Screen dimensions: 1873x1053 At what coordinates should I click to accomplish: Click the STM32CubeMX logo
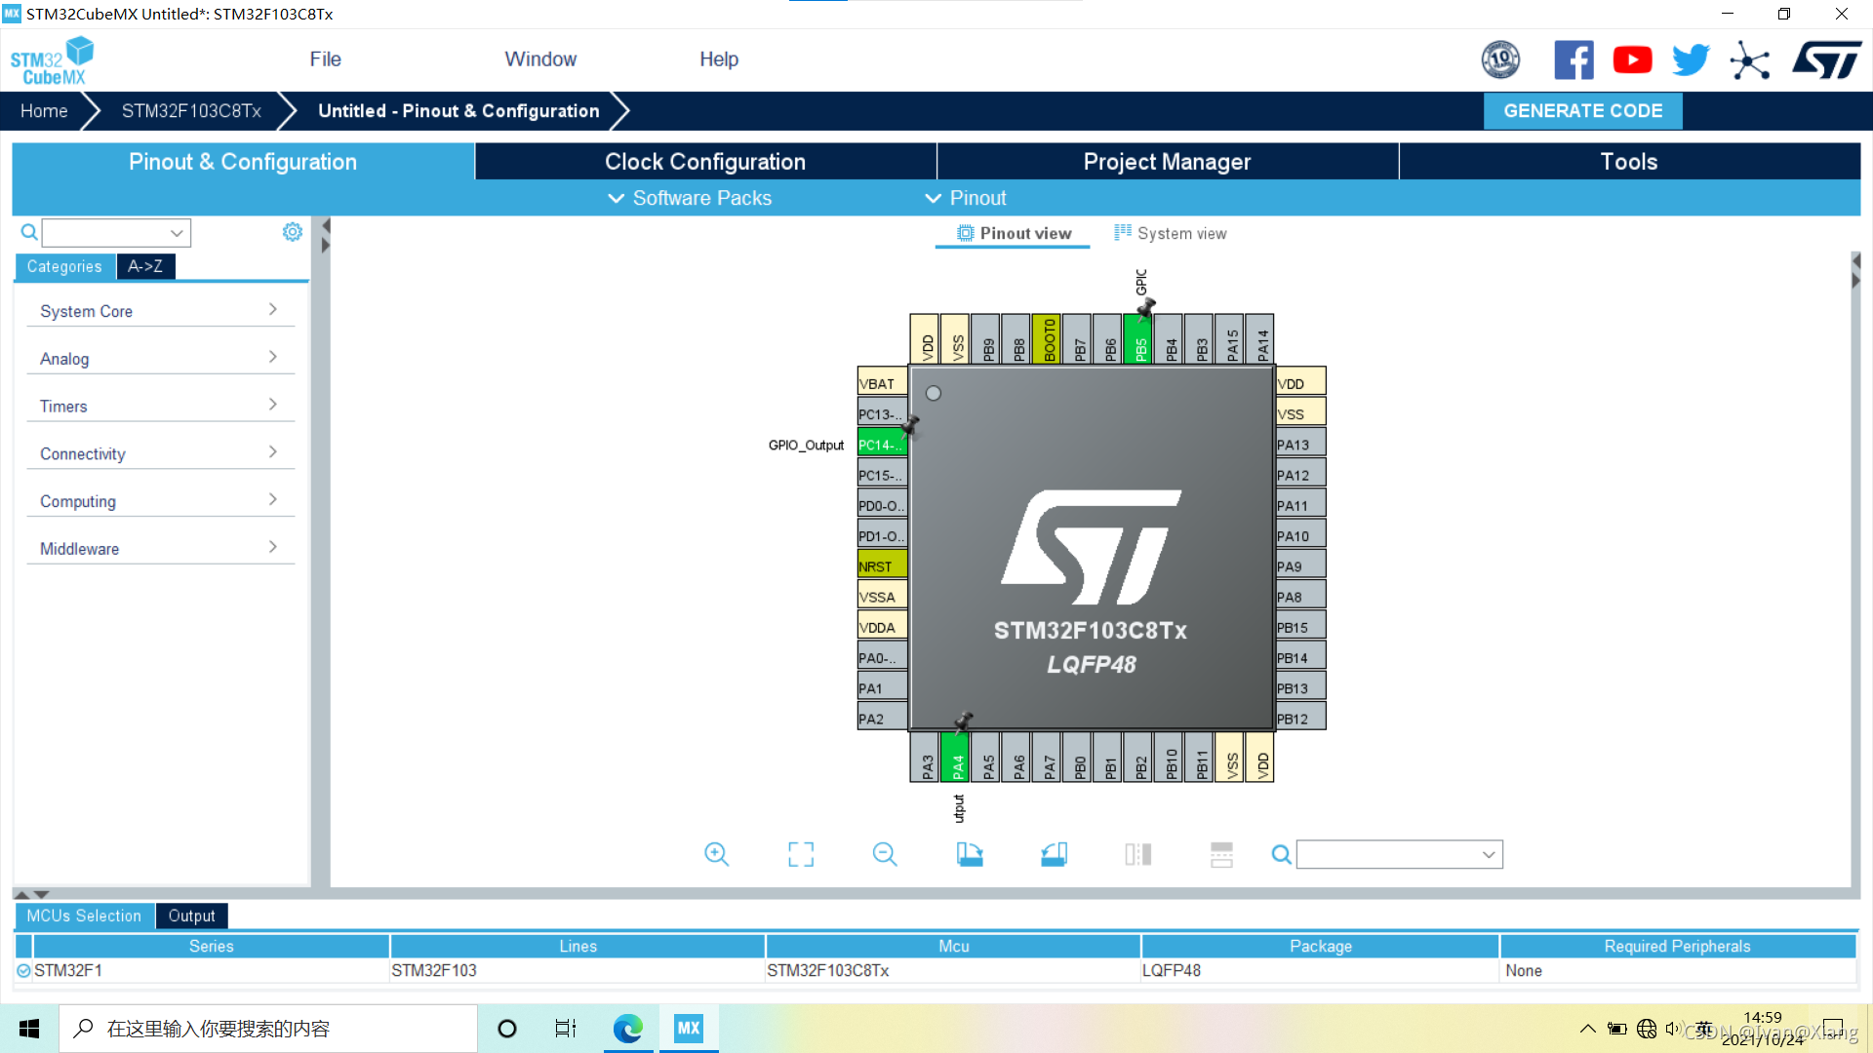click(x=52, y=60)
